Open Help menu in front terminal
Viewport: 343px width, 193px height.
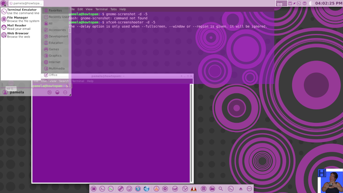(90, 81)
